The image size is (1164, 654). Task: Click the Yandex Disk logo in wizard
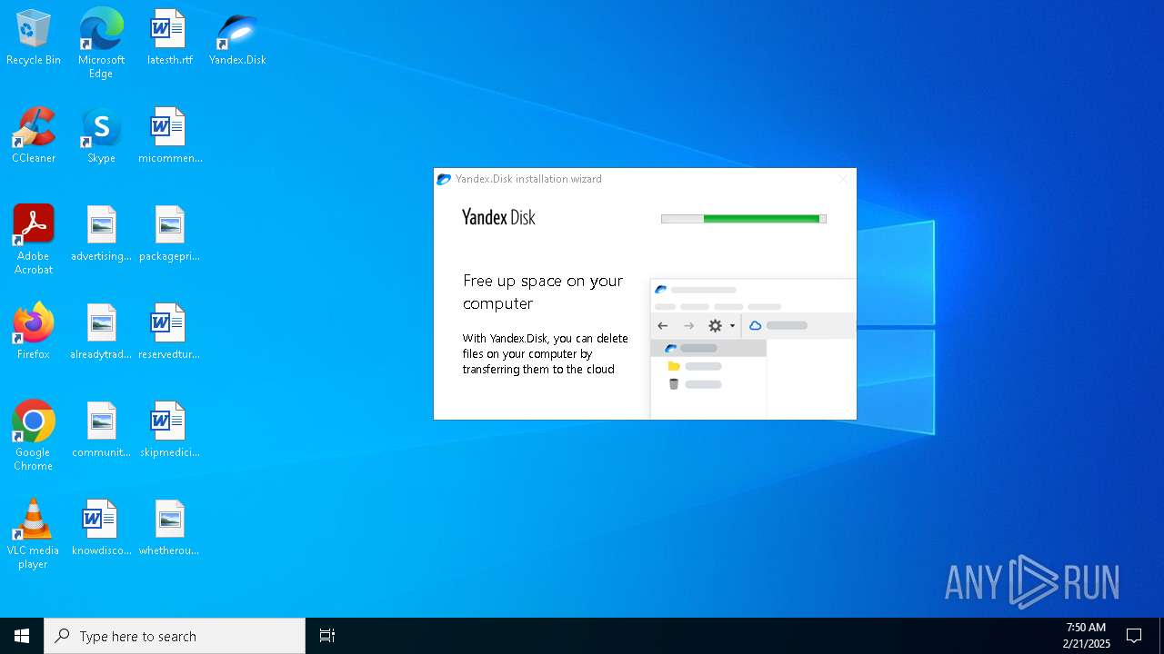click(x=498, y=217)
